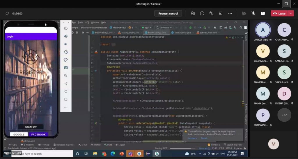Click emulator volume down icon
This screenshot has width=298, height=159.
click(66, 44)
